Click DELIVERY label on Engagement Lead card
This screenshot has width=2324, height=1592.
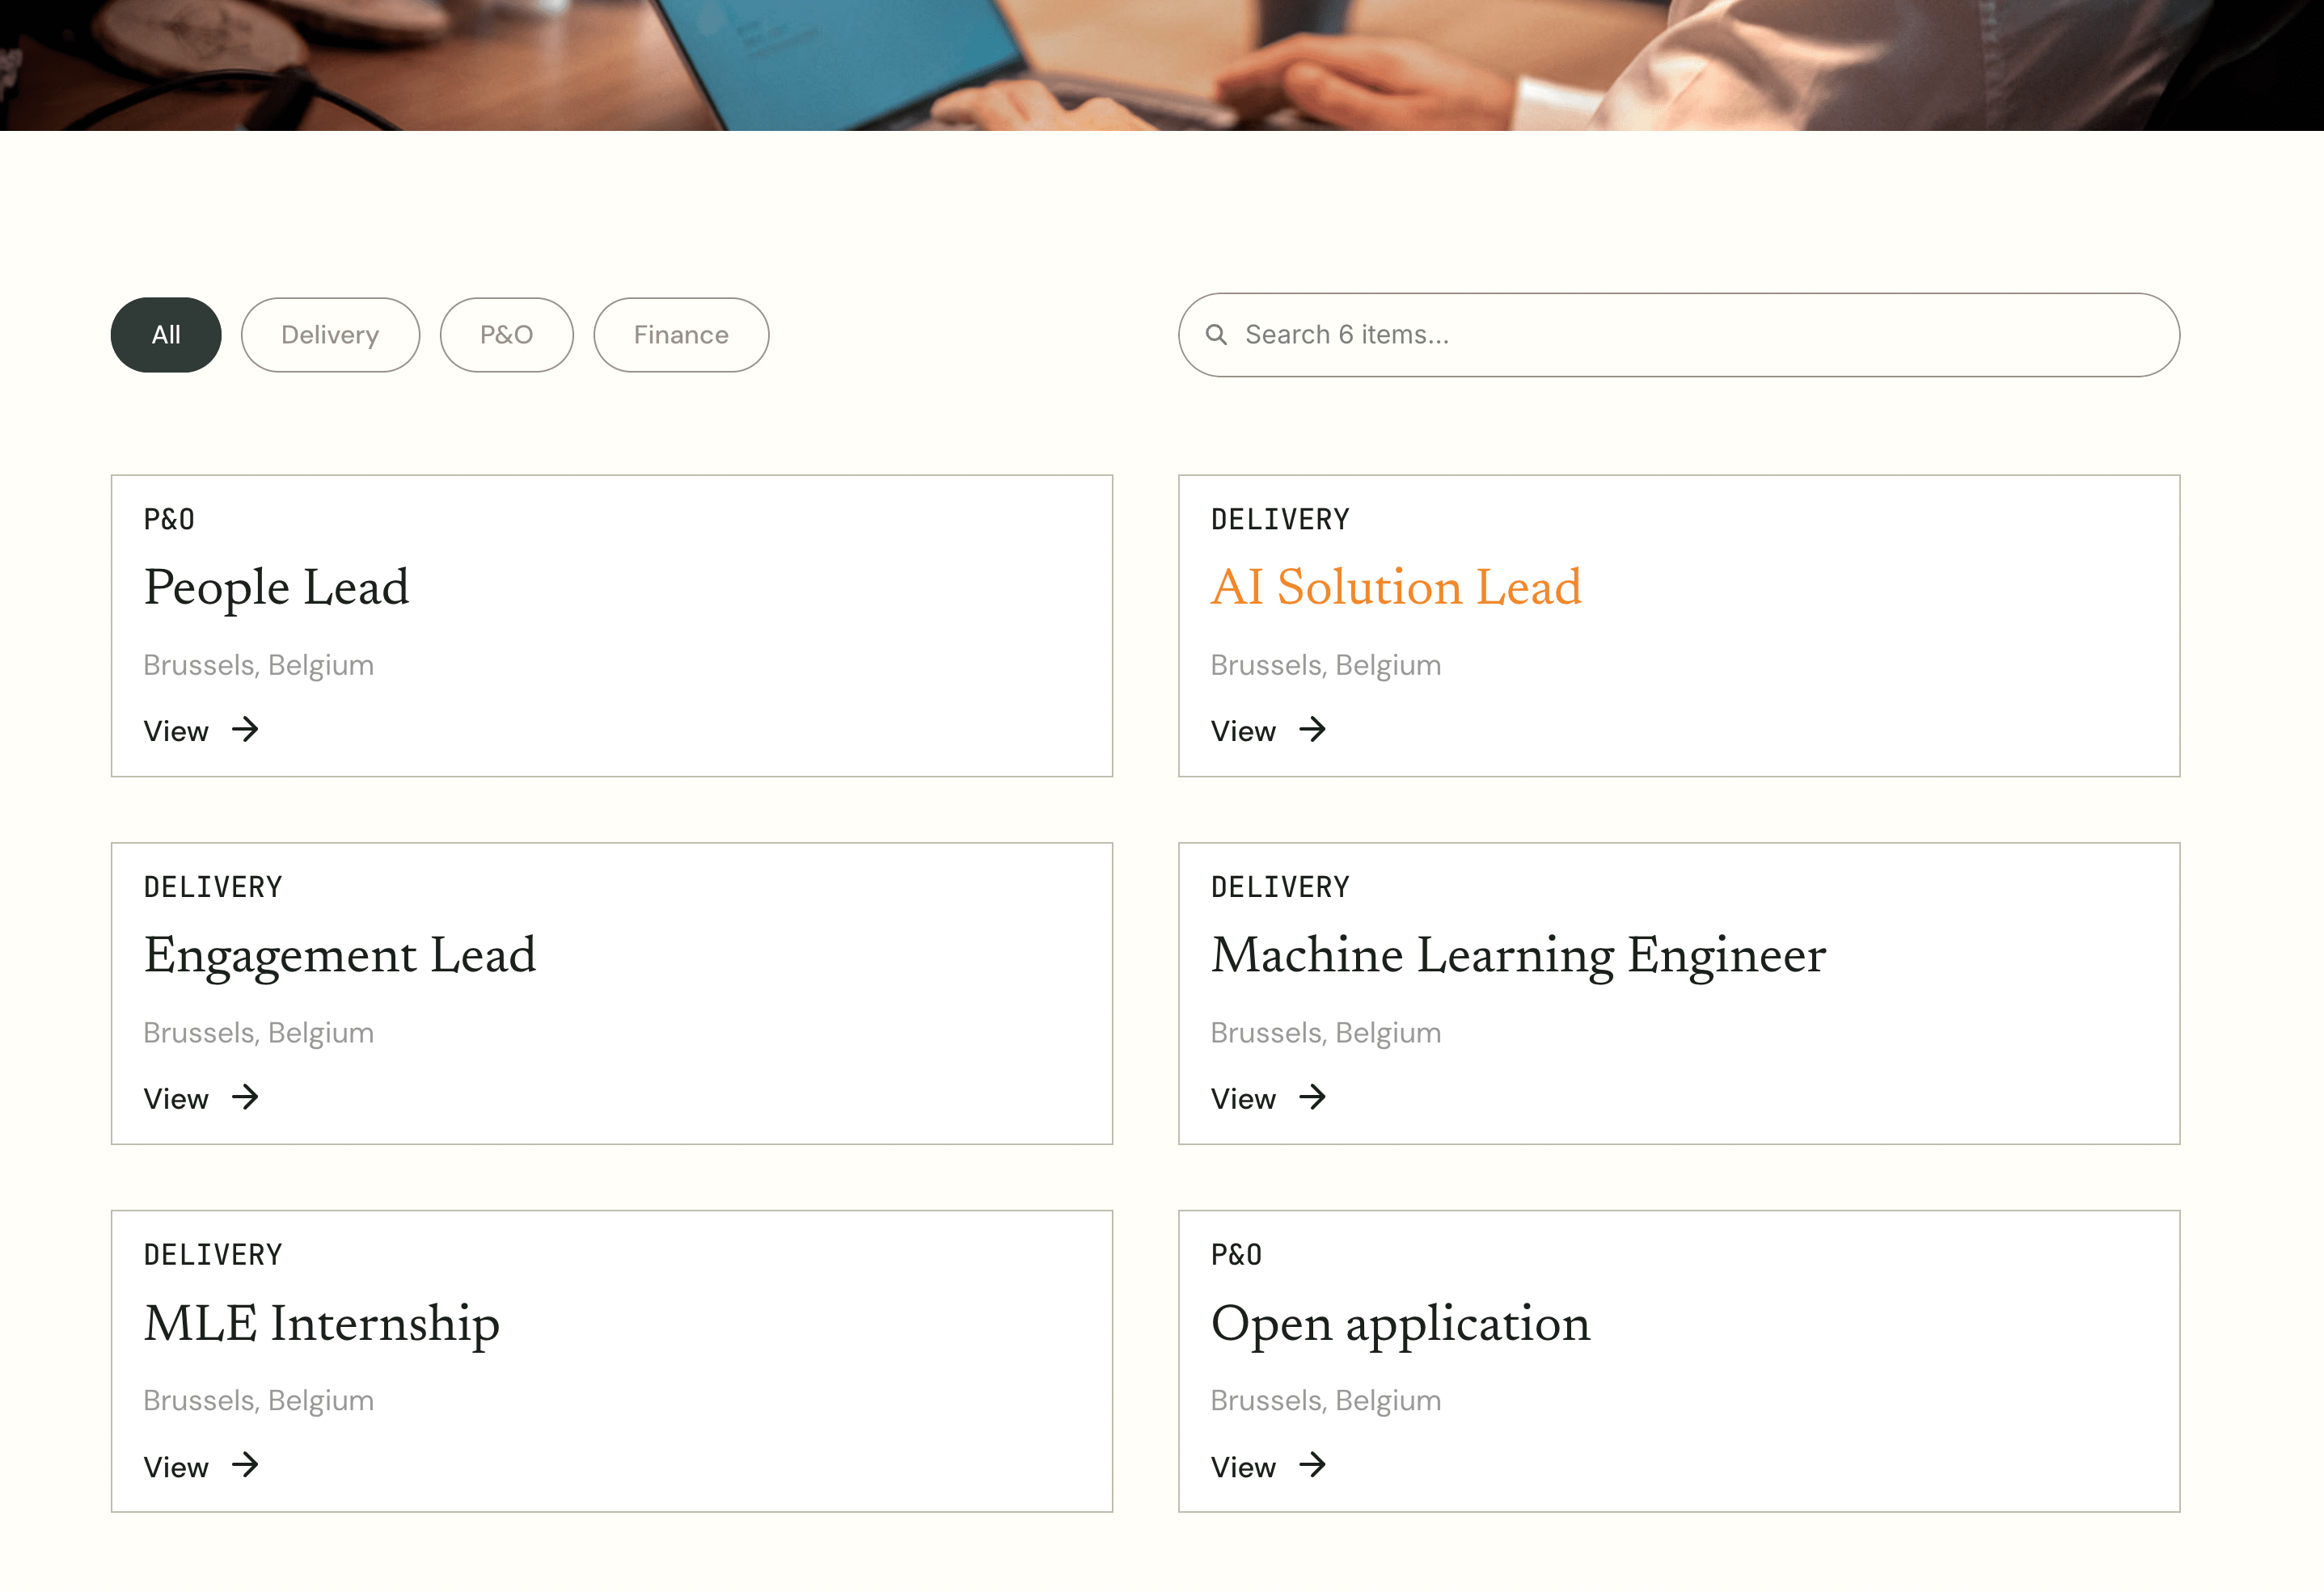[213, 887]
